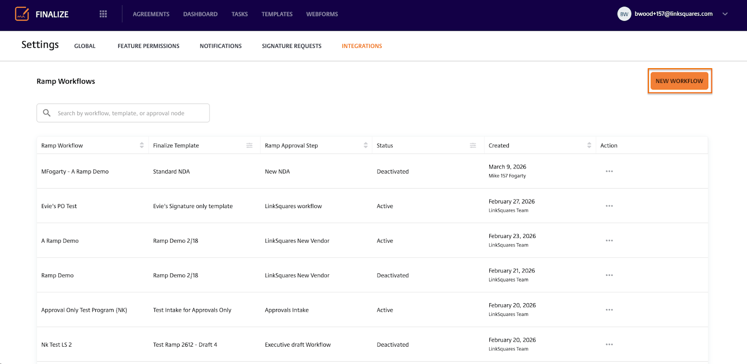
Task: Sort by Created column arrows
Action: 589,146
